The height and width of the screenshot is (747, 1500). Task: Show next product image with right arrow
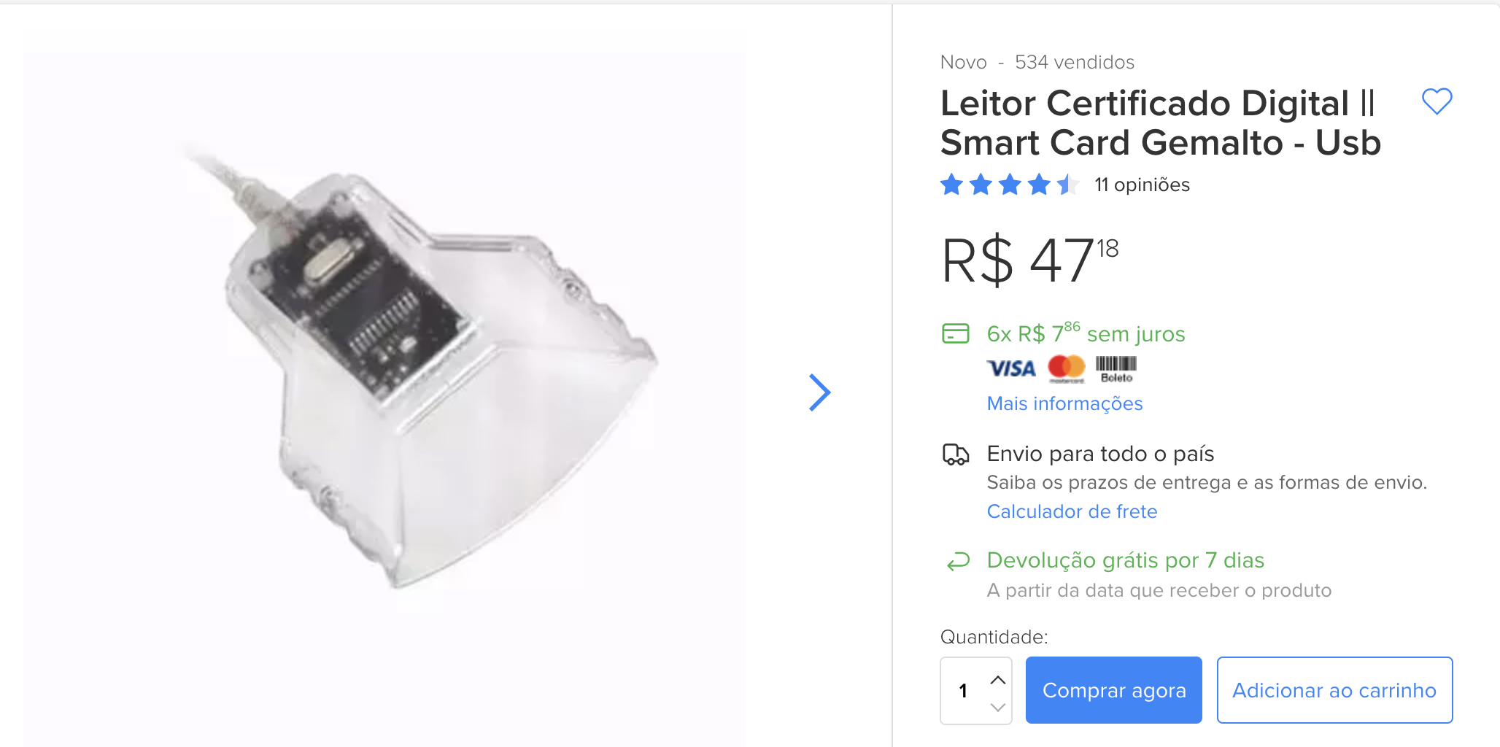[820, 392]
